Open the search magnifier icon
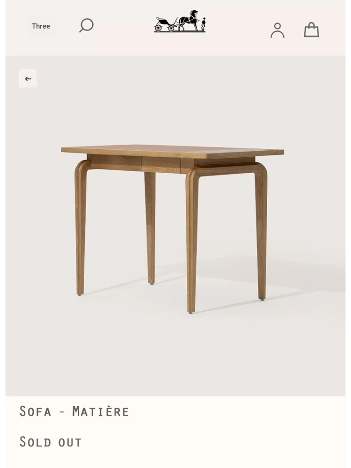The height and width of the screenshot is (468, 351). coord(86,25)
